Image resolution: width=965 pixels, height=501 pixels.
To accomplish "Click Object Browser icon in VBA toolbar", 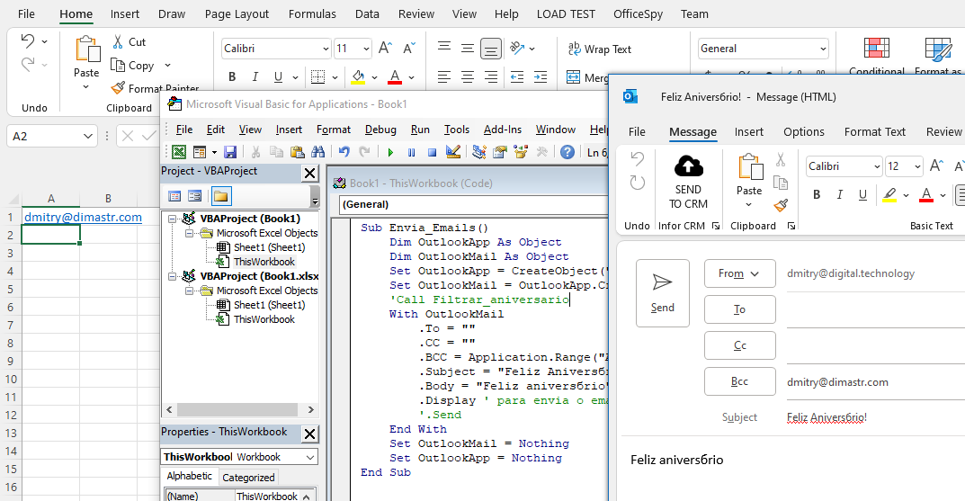I will click(521, 152).
